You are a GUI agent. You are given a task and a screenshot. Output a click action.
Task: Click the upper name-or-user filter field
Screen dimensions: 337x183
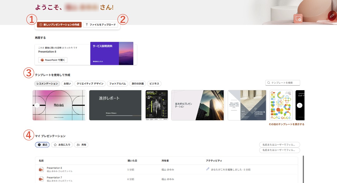coord(280,145)
